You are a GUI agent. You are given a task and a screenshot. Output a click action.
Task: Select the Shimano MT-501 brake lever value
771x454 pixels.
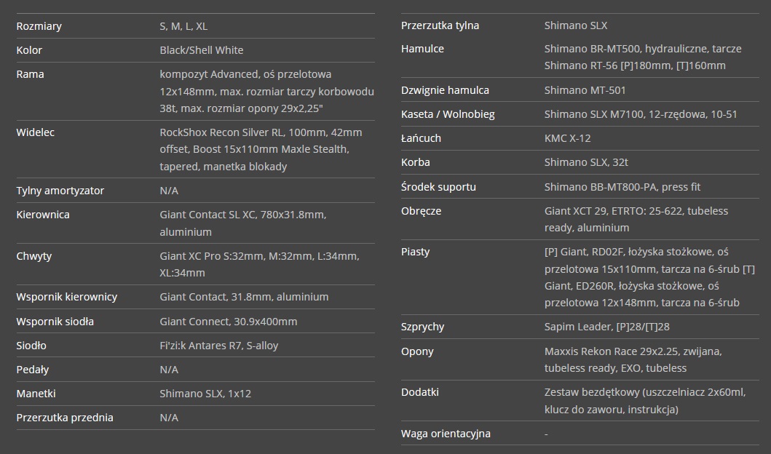point(585,90)
